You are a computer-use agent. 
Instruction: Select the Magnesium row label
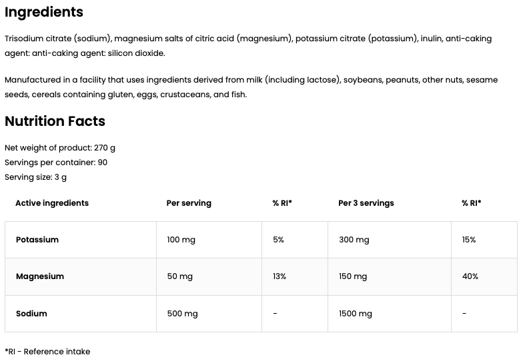pos(40,276)
